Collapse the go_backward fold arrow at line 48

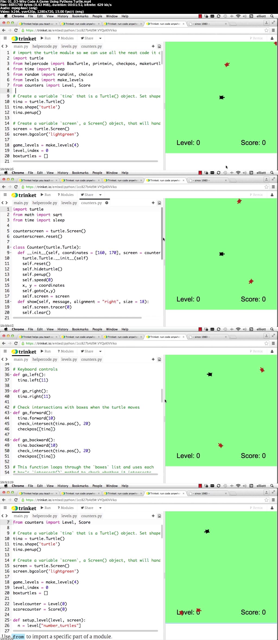coord(11,440)
